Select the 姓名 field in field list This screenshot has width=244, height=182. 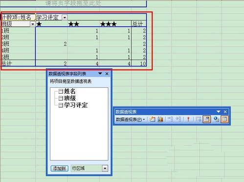pos(69,91)
